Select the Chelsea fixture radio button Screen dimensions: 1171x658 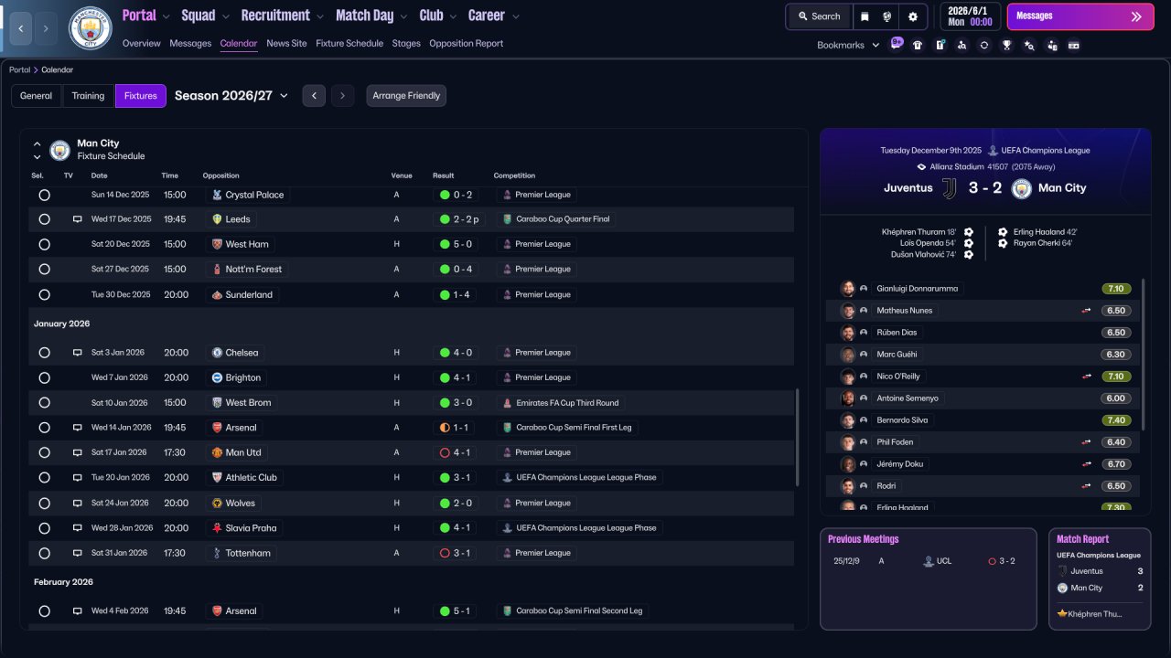pos(44,353)
